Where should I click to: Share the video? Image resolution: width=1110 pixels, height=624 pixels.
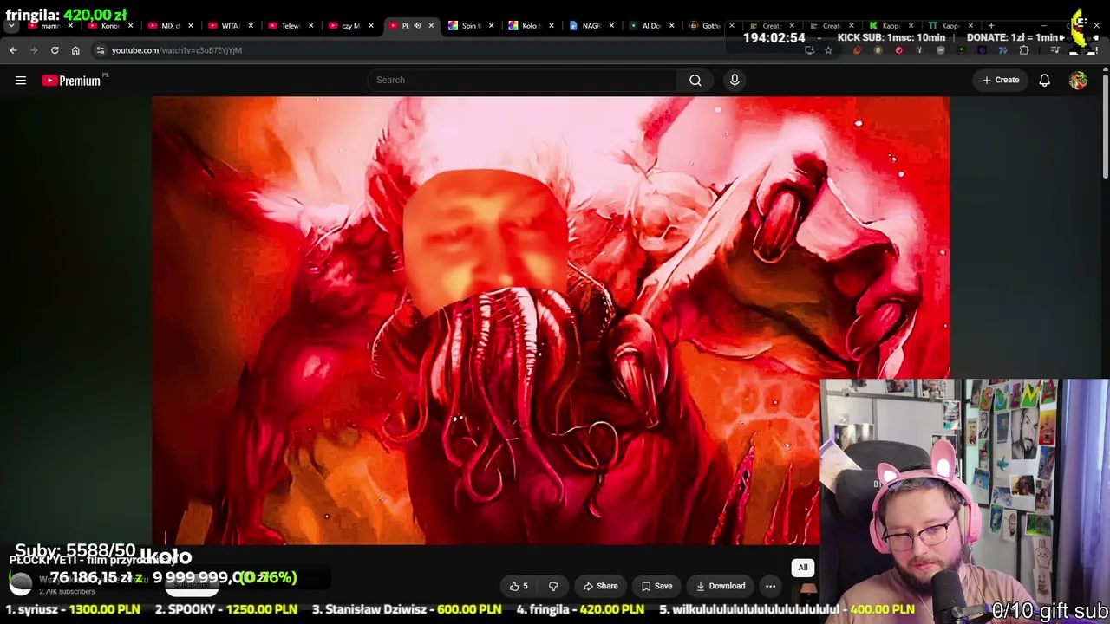600,587
